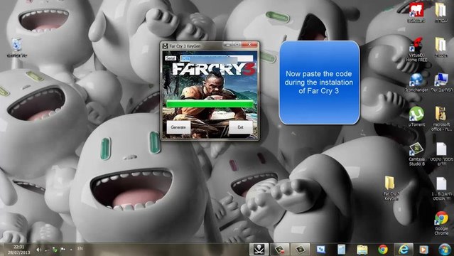
Task: Click the EN language indicator
Action: tap(80, 248)
